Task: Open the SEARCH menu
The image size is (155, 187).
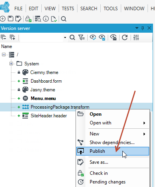Action: (89, 9)
